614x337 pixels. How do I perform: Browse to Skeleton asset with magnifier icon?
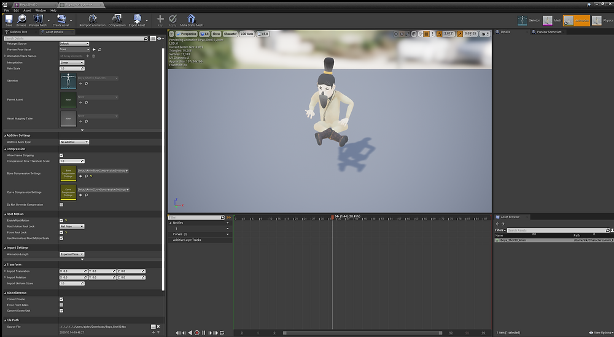[x=86, y=84]
